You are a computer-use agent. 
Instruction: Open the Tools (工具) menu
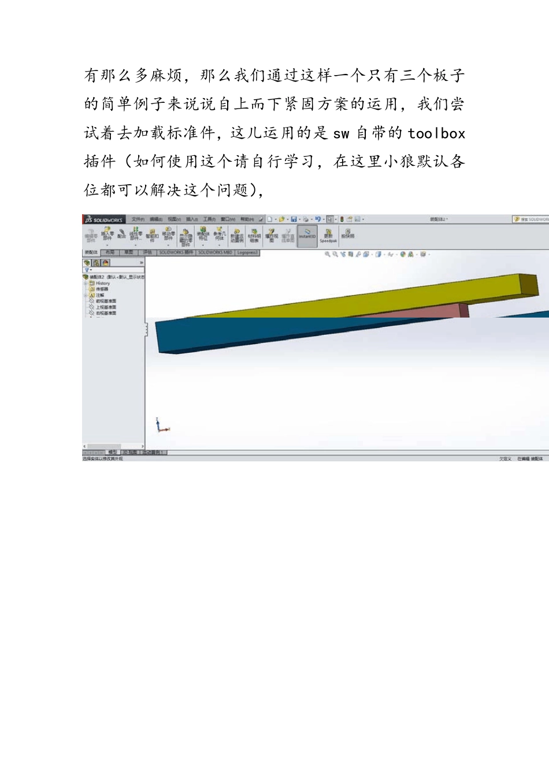(x=209, y=219)
